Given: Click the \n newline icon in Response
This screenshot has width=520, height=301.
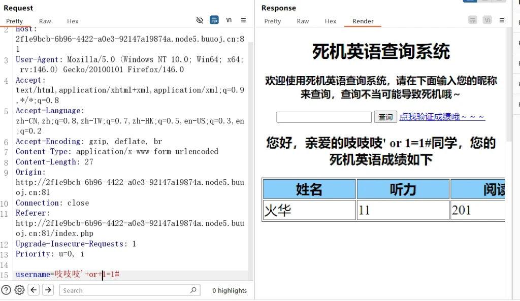Looking at the screenshot, I should pos(487,20).
